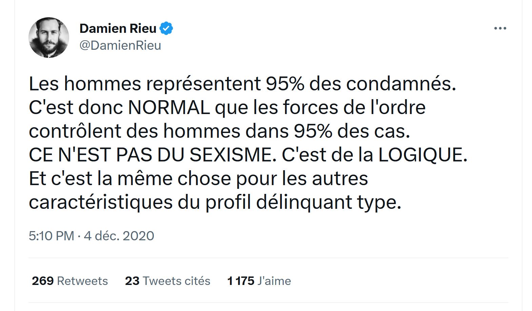The image size is (532, 311).
Task: Click the word NORMAL in the tweet
Action: 169,108
